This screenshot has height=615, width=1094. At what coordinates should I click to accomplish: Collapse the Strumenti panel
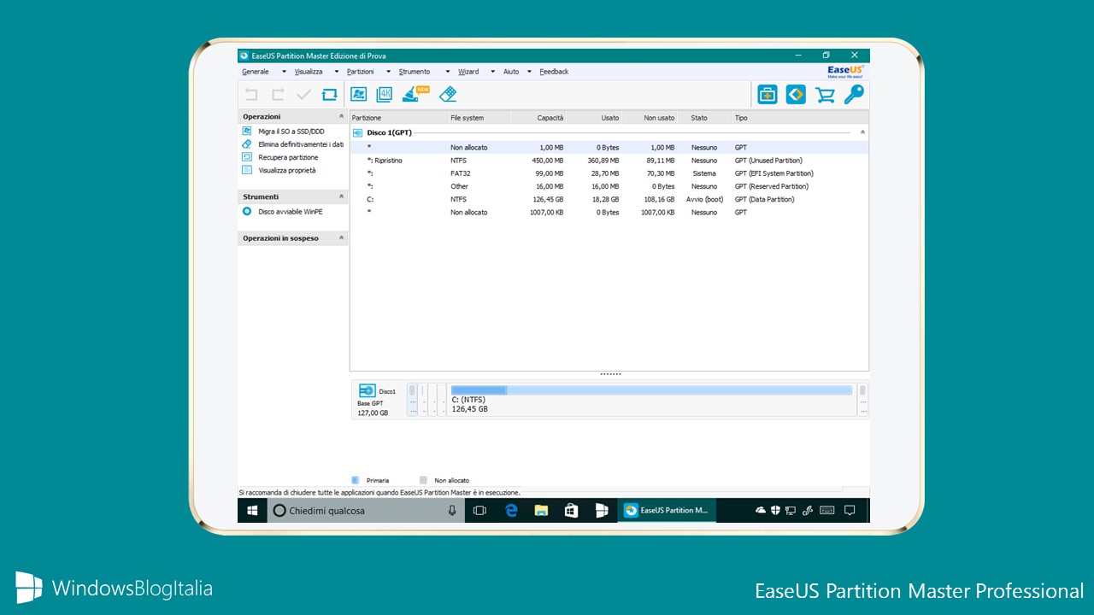[342, 196]
